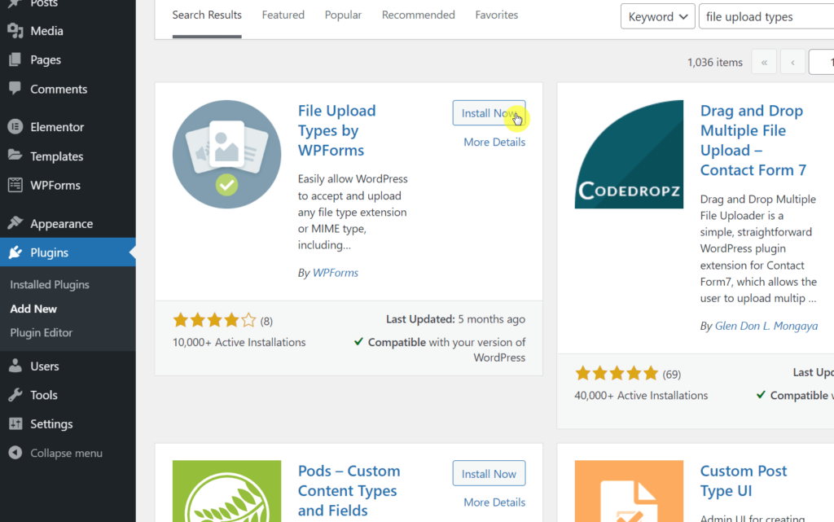Open Pods – Custom Content Types title link

[349, 490]
